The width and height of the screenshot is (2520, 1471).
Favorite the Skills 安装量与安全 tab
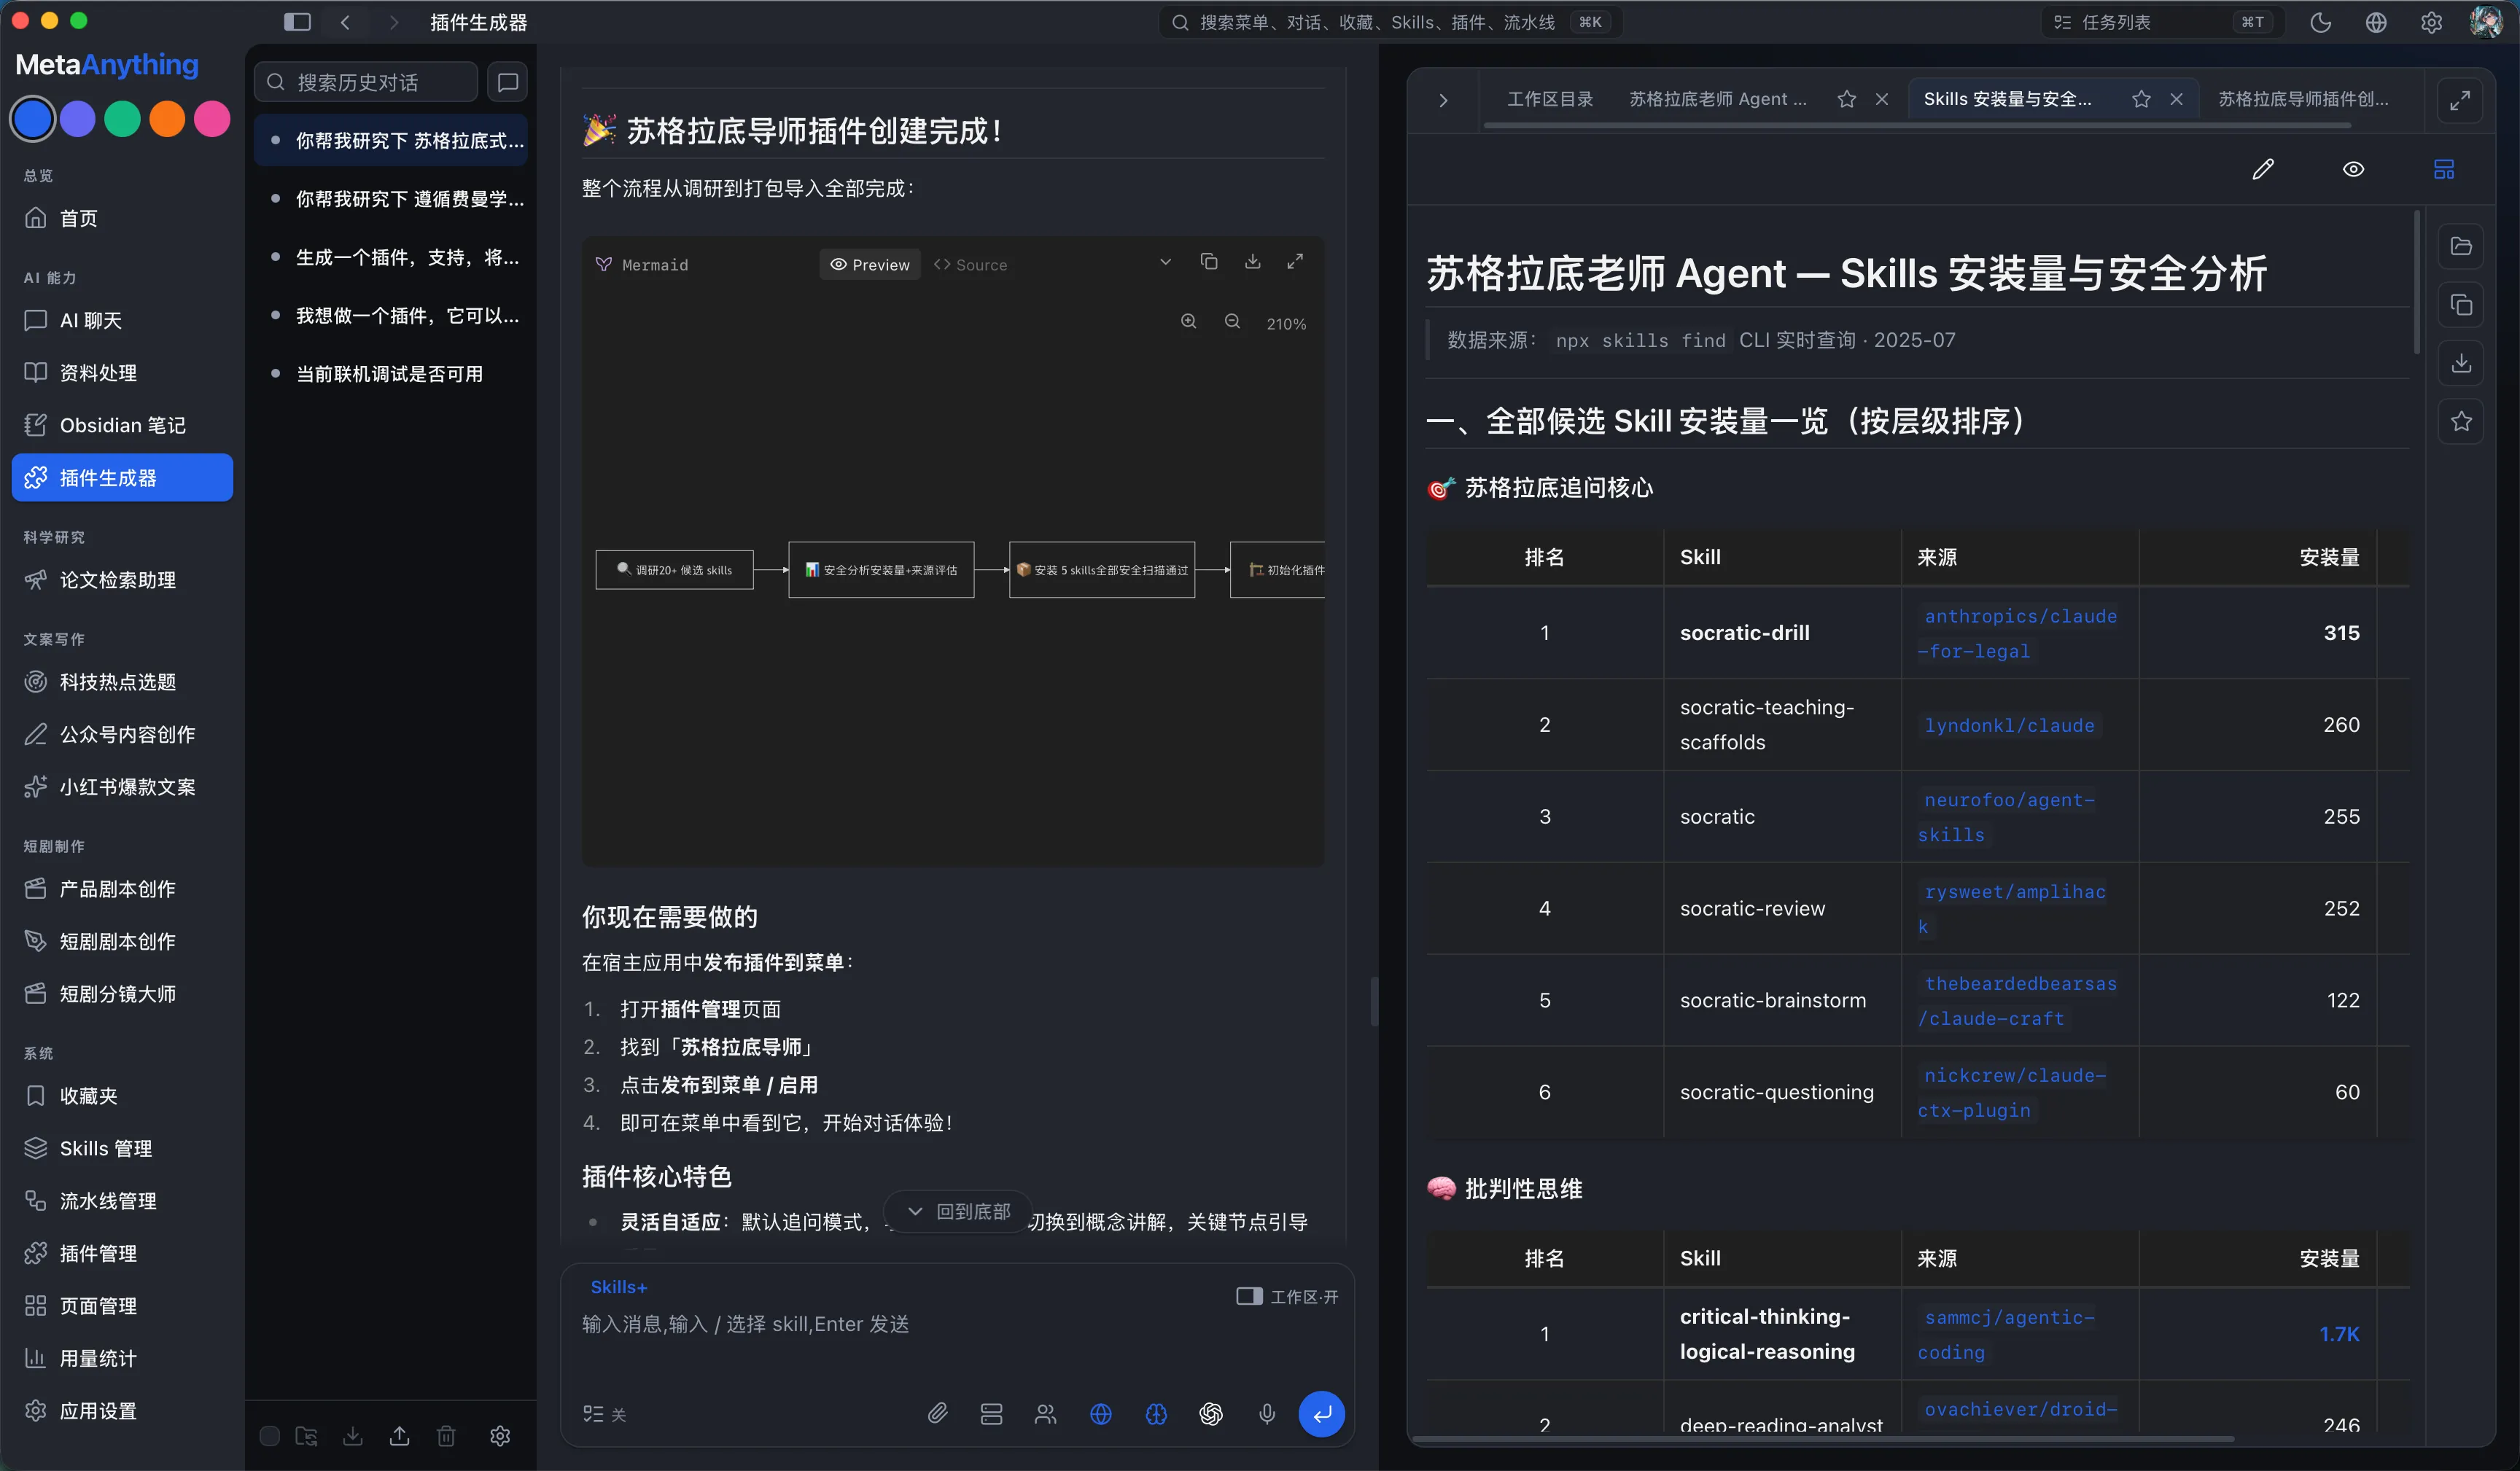[2141, 99]
